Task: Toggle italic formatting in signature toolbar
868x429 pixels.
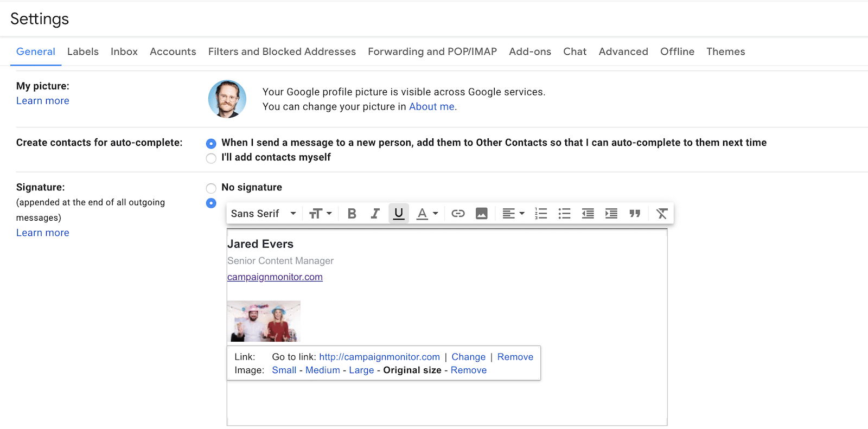Action: 375,214
